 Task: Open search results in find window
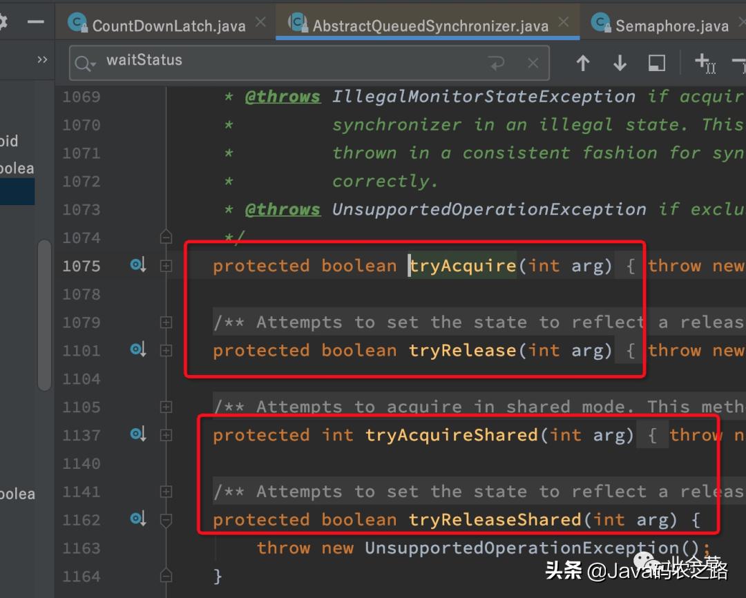coord(657,63)
